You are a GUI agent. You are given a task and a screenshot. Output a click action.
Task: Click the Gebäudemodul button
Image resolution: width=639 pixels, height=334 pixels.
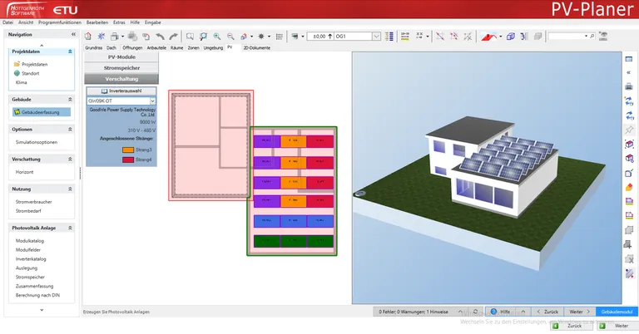(617, 311)
